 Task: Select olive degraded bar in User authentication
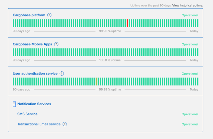pyautogui.click(x=96, y=82)
